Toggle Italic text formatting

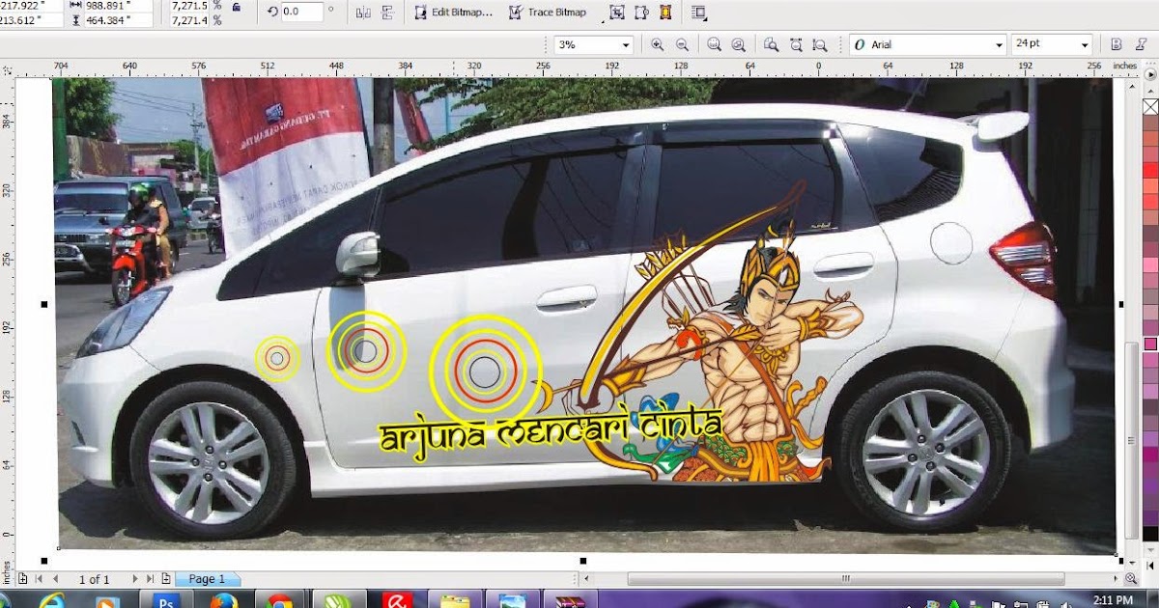tap(1141, 44)
